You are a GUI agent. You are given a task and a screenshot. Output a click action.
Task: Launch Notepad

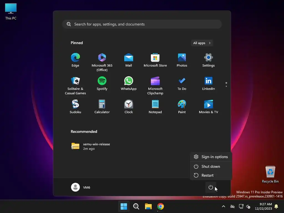[x=155, y=107]
